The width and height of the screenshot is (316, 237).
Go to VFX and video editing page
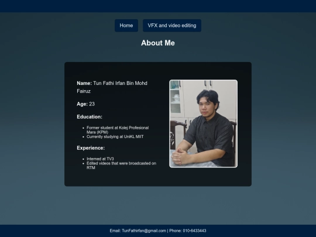[x=172, y=26]
